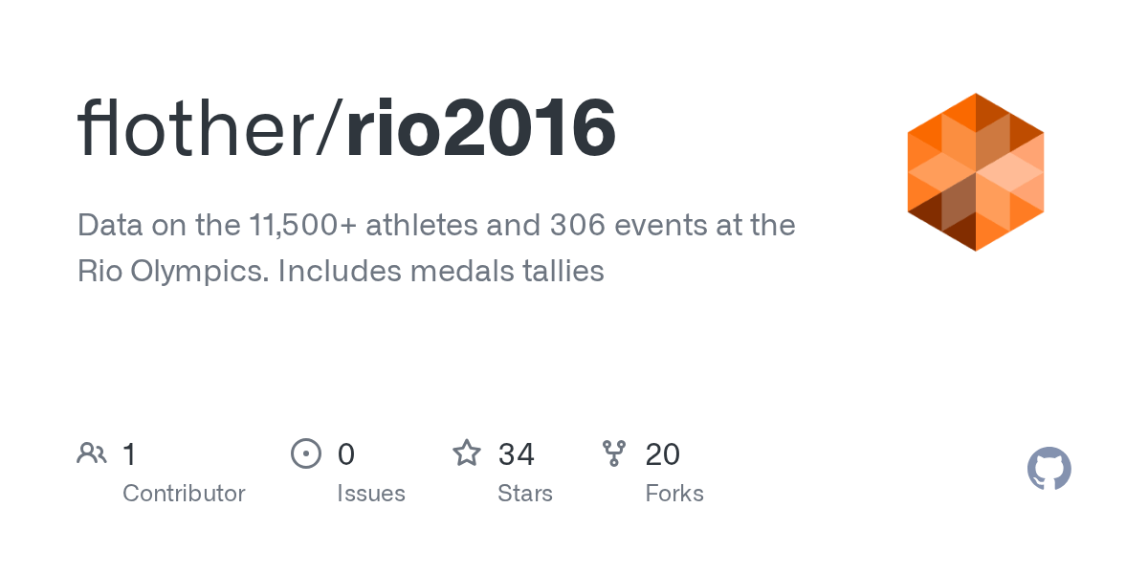Open the flother owner name in title
The height and width of the screenshot is (574, 1148).
[199, 129]
